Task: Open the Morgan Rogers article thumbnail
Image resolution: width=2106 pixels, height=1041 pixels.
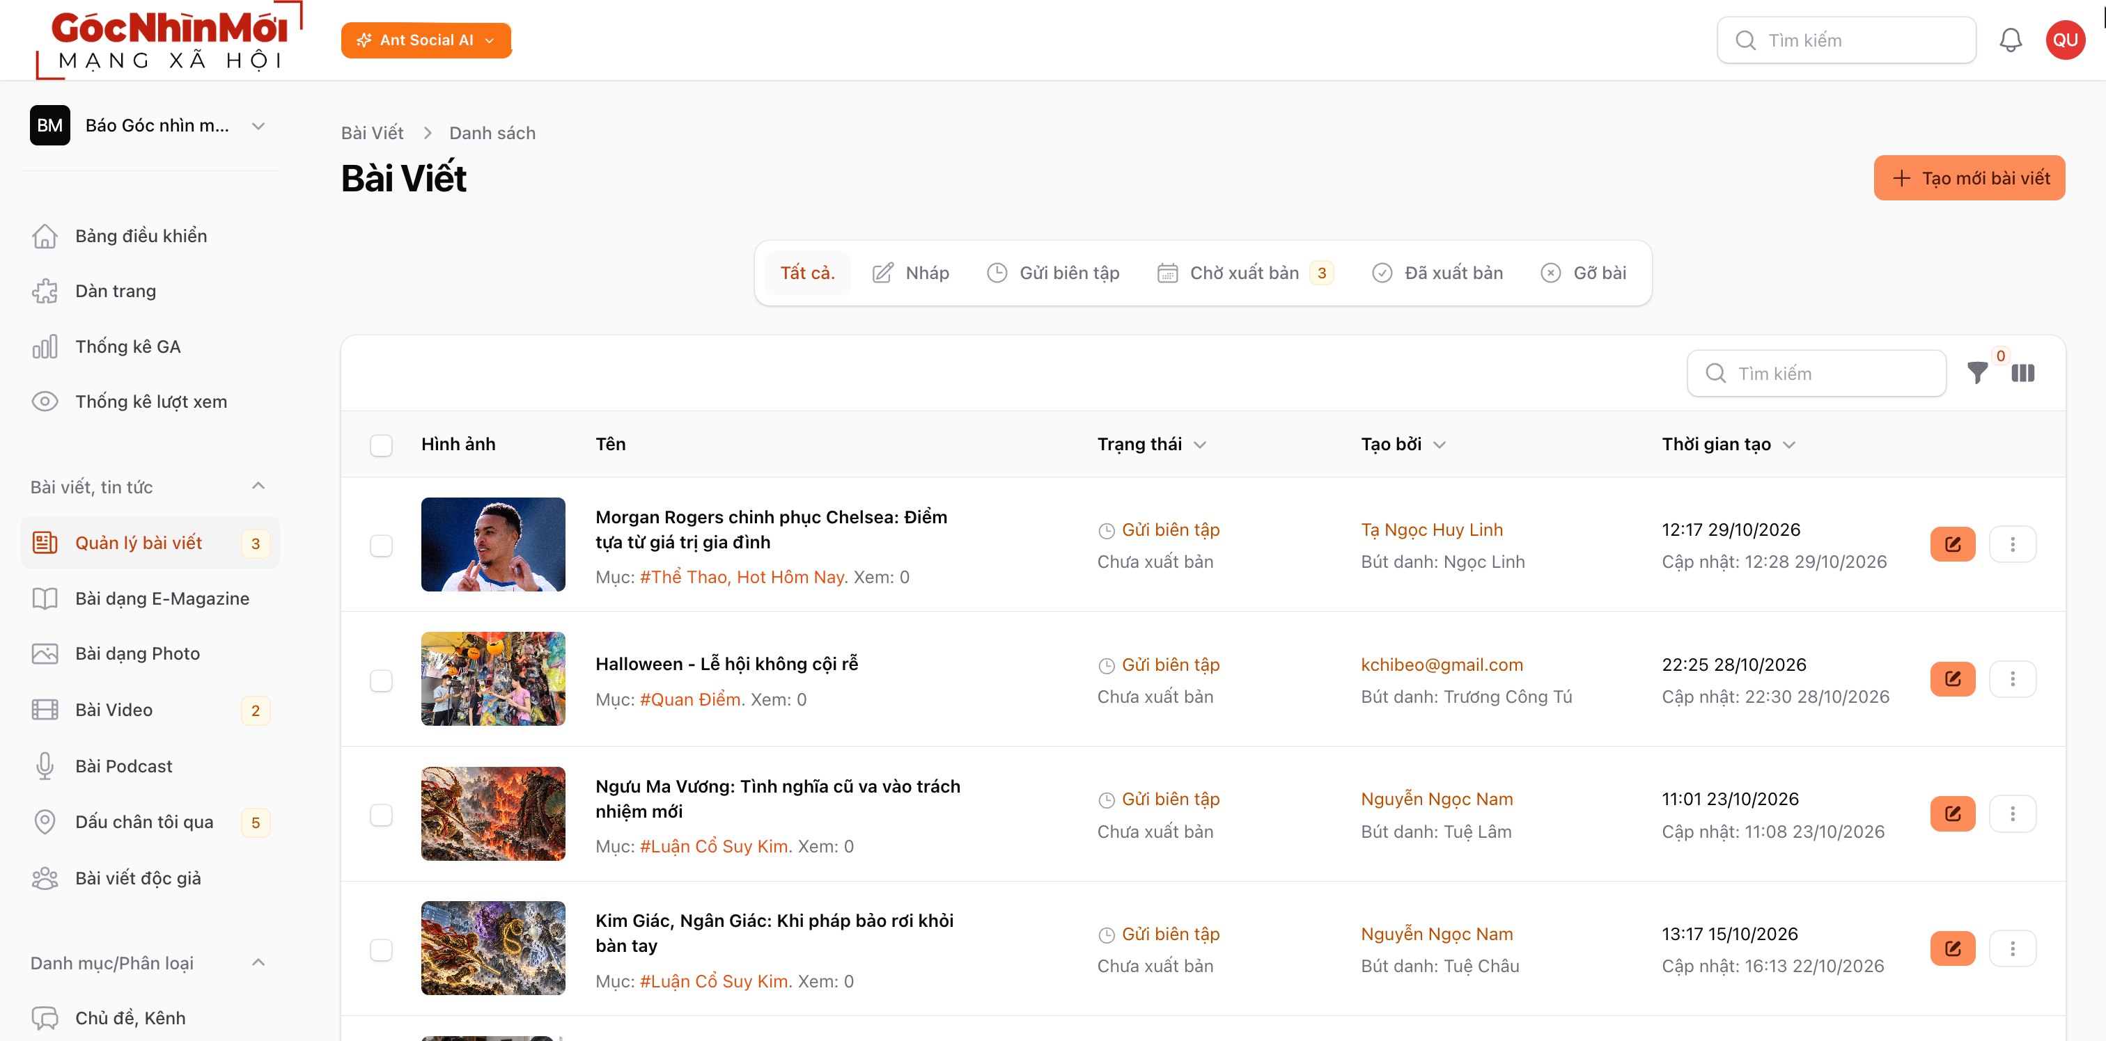Action: click(x=493, y=544)
